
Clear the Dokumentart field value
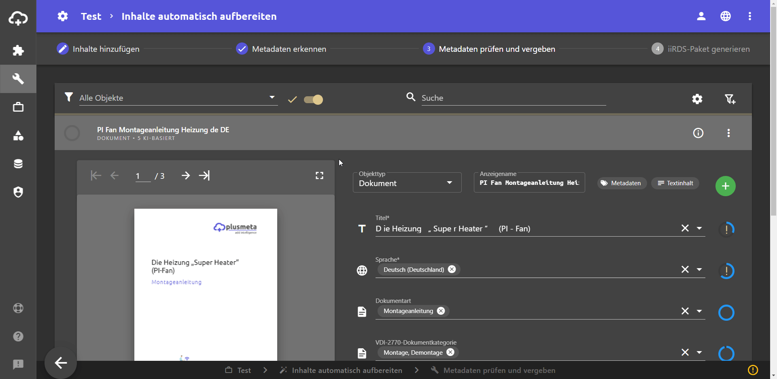click(685, 311)
